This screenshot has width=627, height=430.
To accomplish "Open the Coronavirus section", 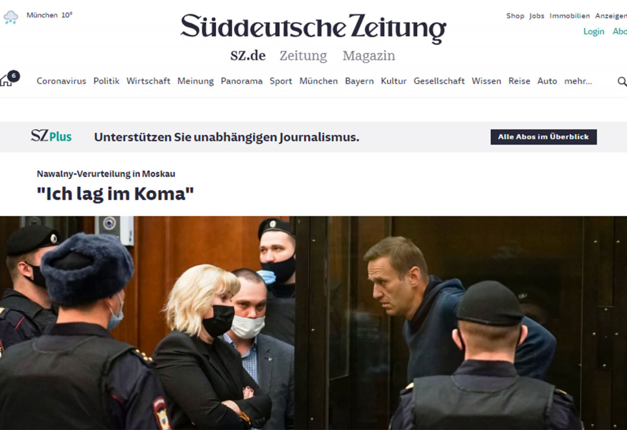I will coord(61,81).
